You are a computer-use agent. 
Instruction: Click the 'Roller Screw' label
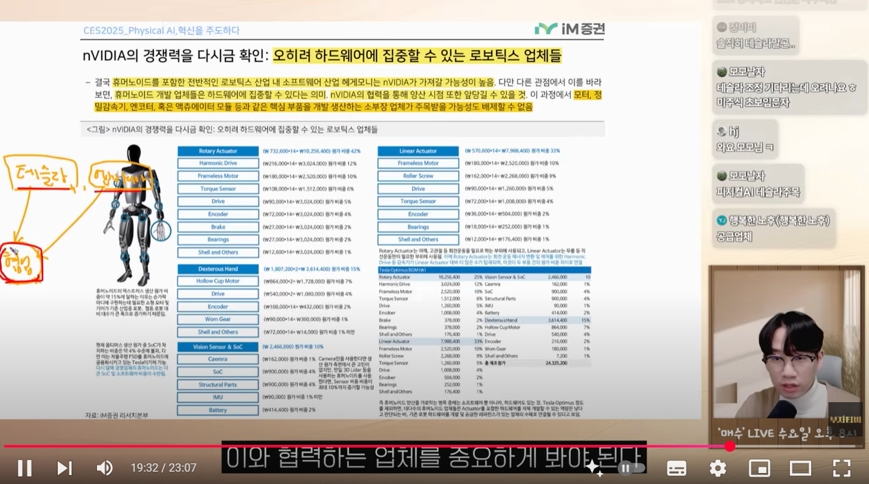(x=418, y=176)
